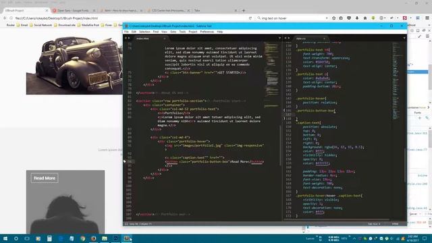
Task: Click the 'img text on hover' search box
Action: [x=292, y=18]
